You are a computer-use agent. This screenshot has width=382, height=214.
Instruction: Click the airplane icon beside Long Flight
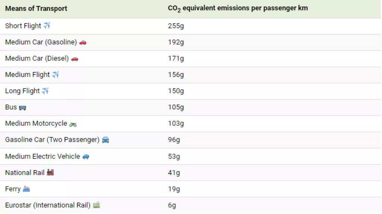(x=46, y=91)
